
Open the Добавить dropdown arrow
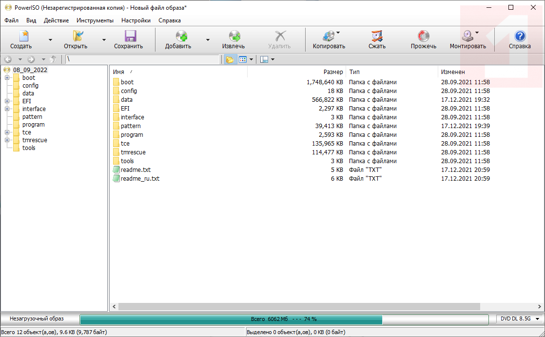(x=208, y=40)
